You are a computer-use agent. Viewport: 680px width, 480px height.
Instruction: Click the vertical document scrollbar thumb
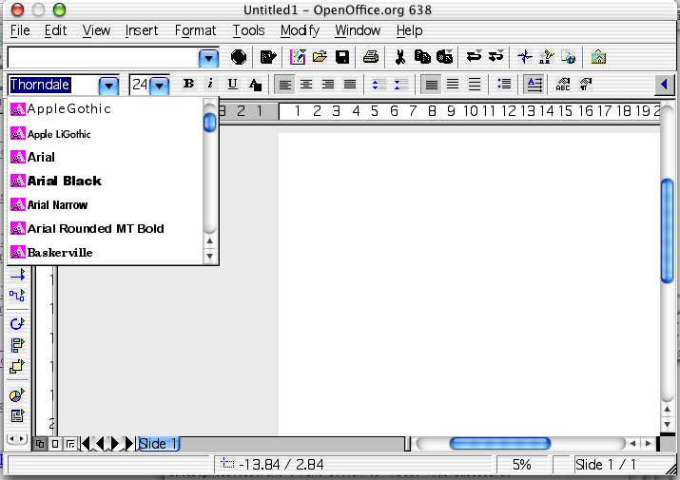[x=667, y=231]
